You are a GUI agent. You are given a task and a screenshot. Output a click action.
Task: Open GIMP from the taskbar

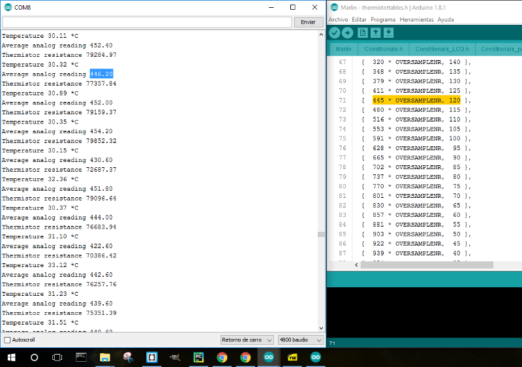coord(175,357)
